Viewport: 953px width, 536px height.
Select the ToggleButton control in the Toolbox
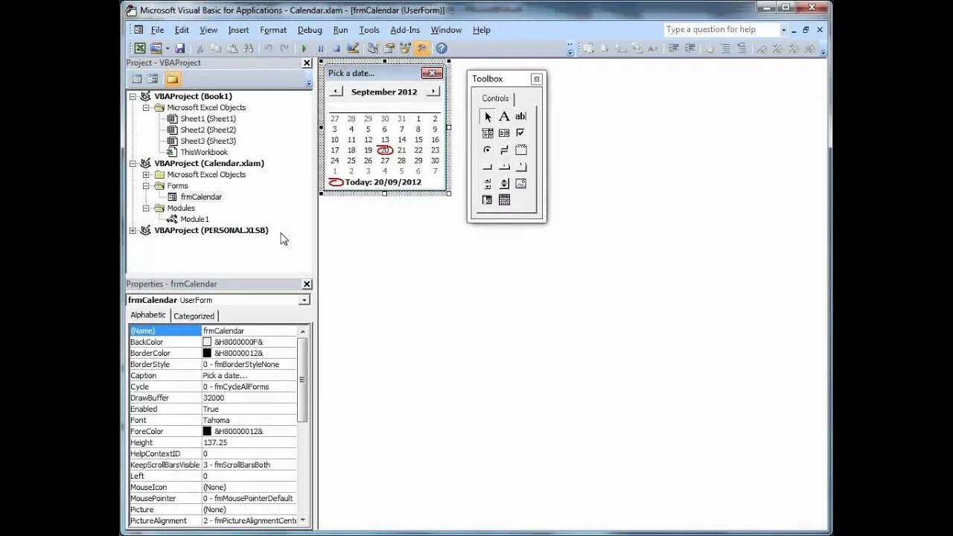504,150
